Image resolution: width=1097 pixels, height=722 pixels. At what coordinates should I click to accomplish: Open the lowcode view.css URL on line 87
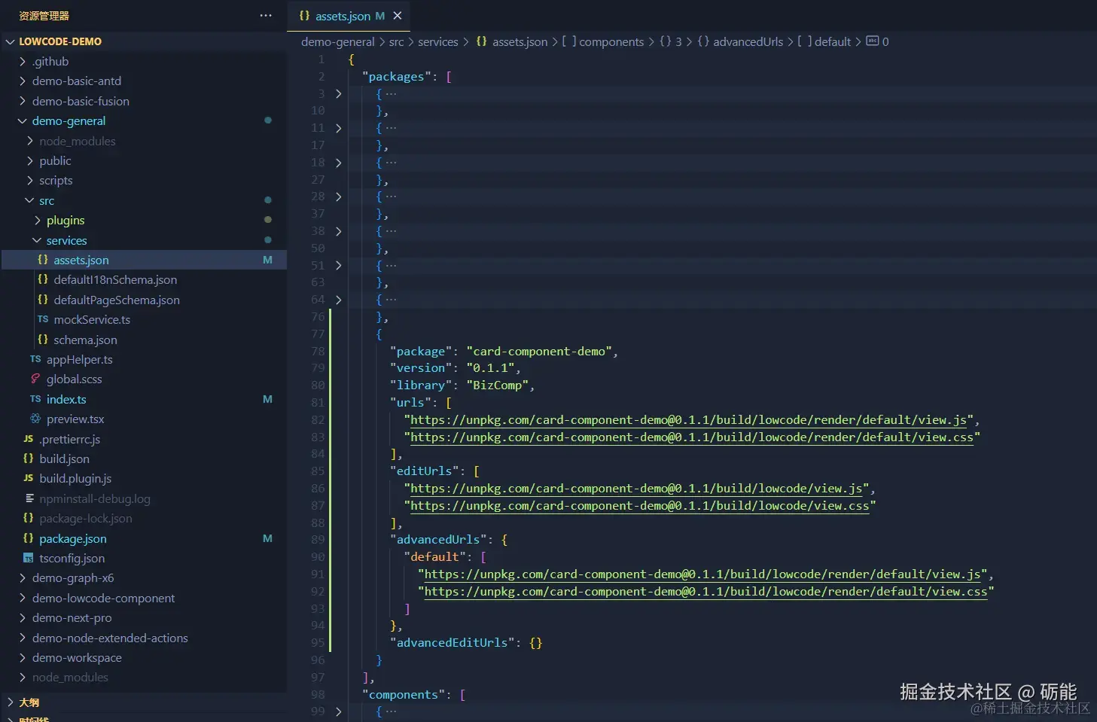pyautogui.click(x=639, y=506)
